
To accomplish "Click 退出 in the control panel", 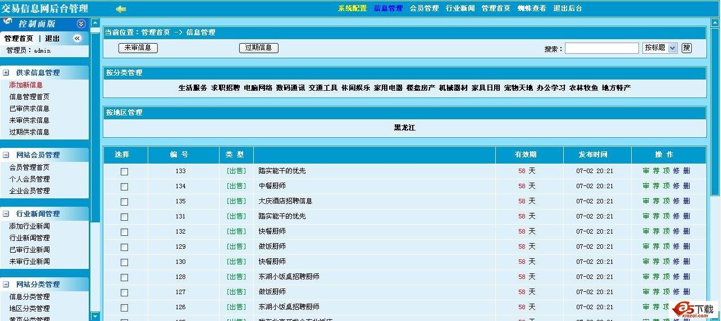I will tap(52, 39).
